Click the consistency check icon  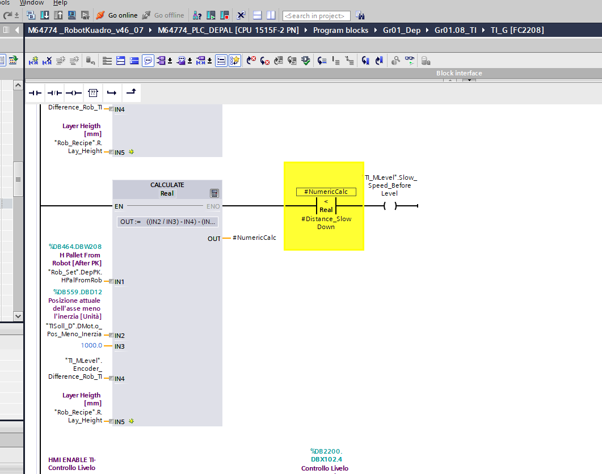(306, 61)
